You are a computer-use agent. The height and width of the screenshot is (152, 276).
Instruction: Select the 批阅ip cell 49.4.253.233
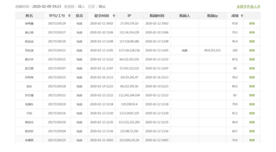[x=212, y=50]
